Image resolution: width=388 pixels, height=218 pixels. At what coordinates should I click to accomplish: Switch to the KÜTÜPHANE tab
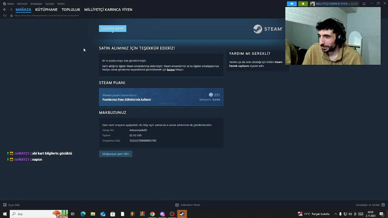click(x=46, y=10)
